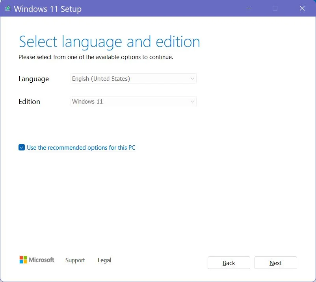
Task: Minimize the Windows 11 Setup window
Action: point(249,8)
